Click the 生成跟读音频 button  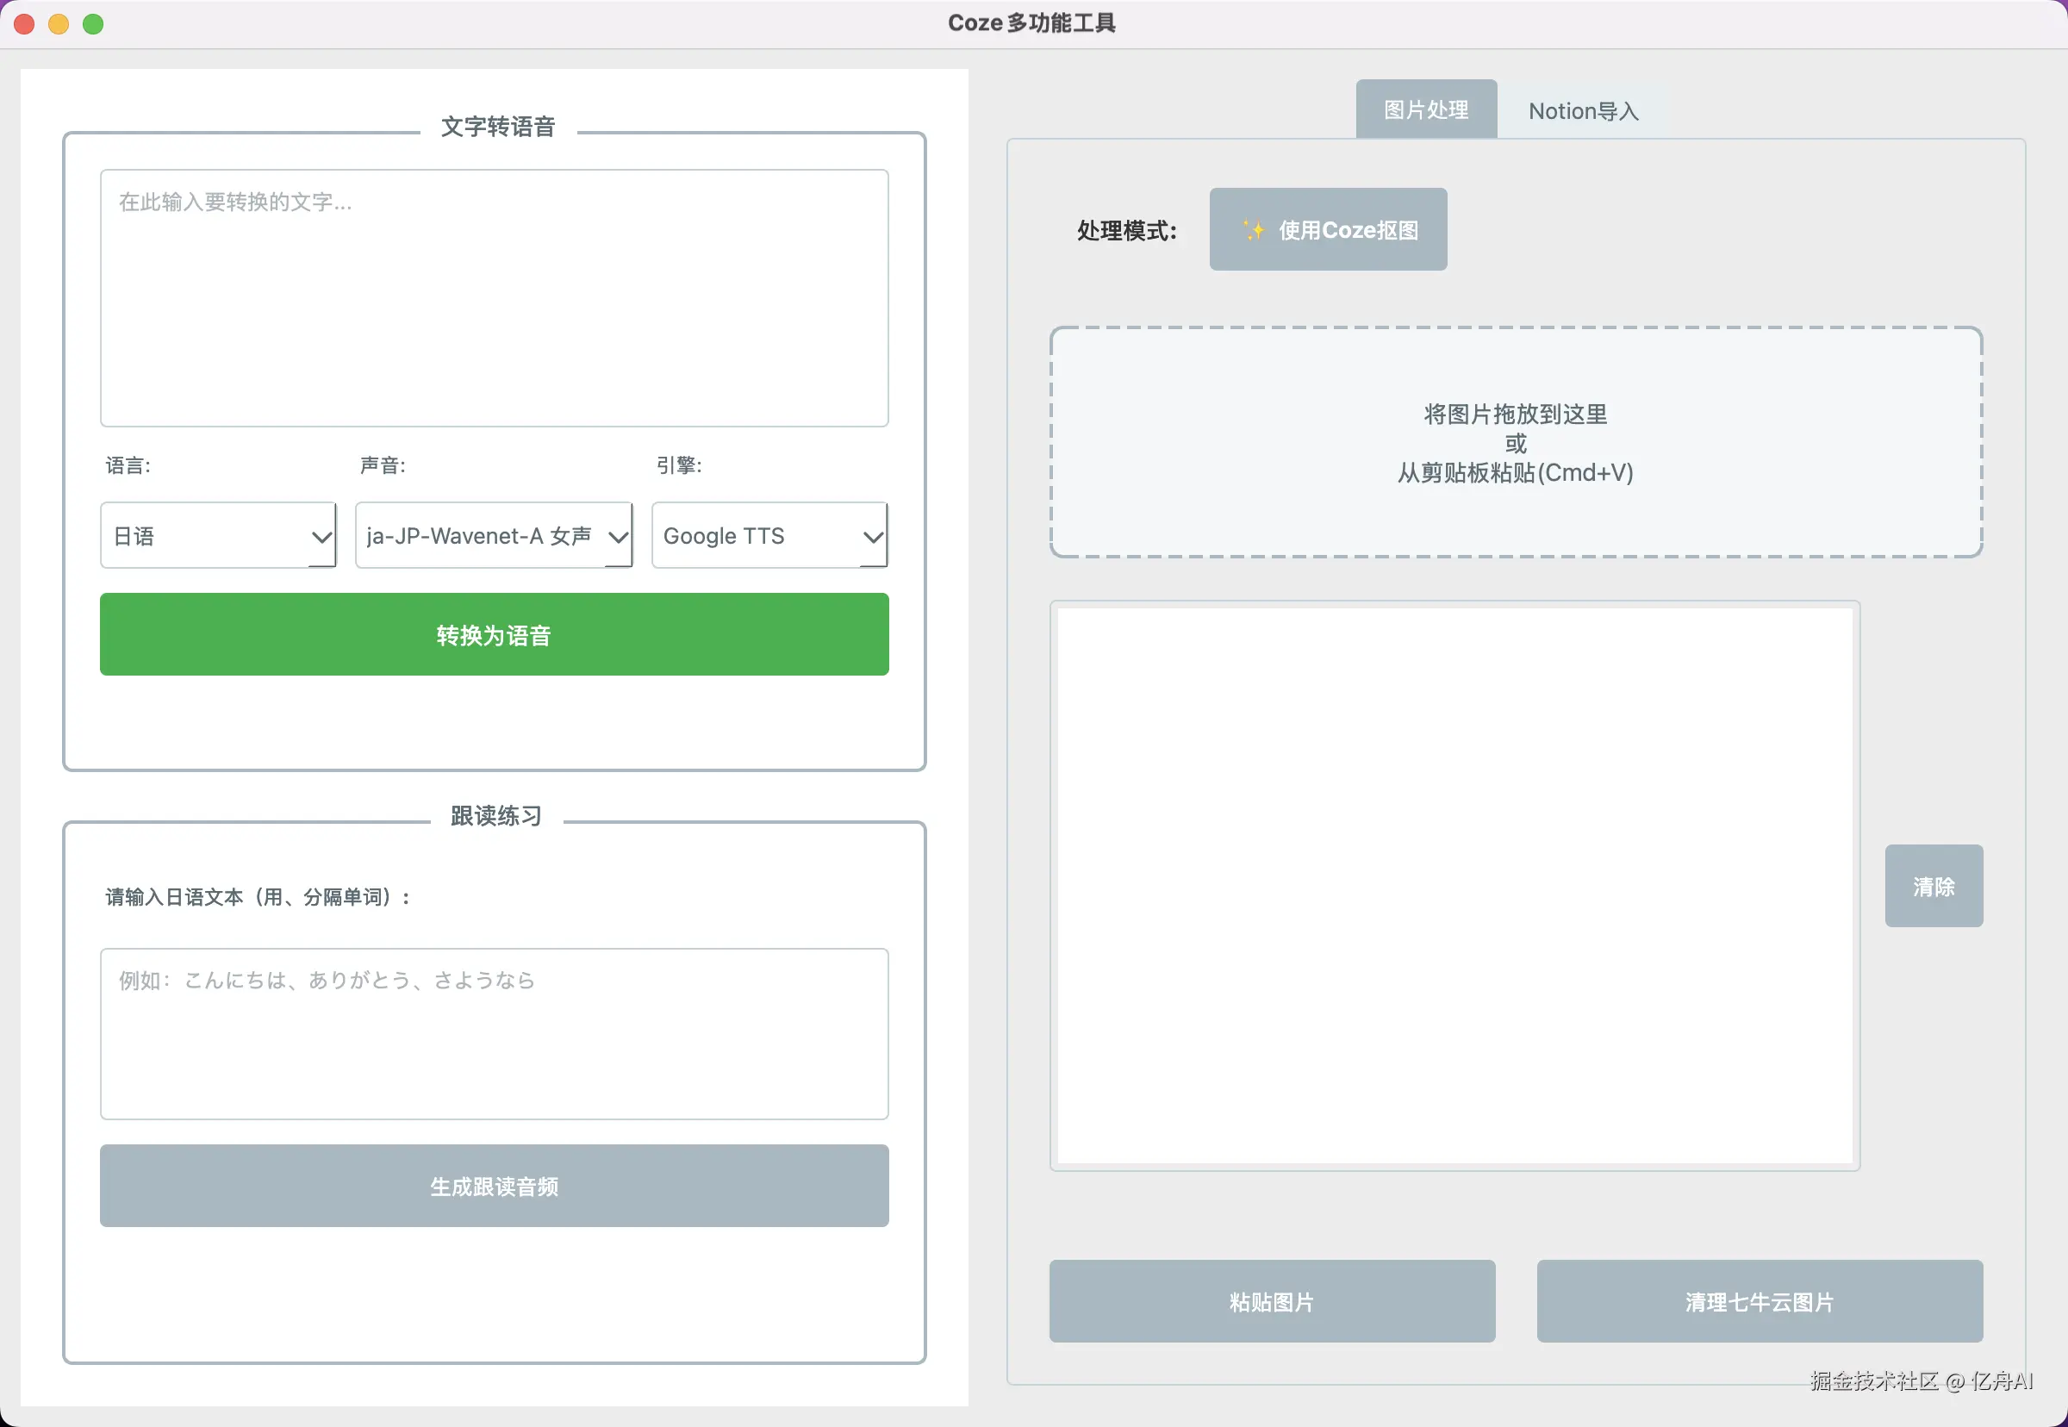(494, 1186)
